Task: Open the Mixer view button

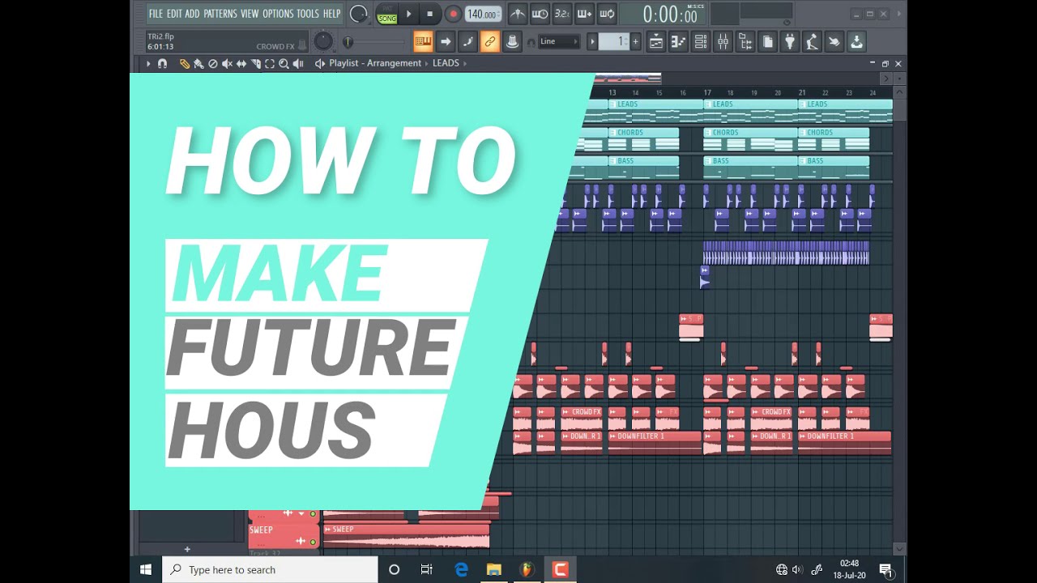Action: (x=723, y=41)
